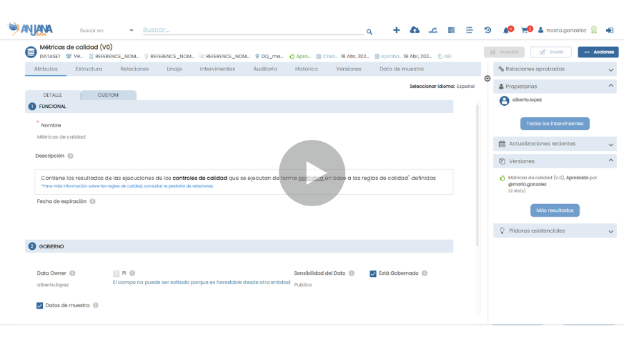This screenshot has height=346, width=624.
Task: Expand the Píldoras asistenciales section
Action: (x=610, y=231)
